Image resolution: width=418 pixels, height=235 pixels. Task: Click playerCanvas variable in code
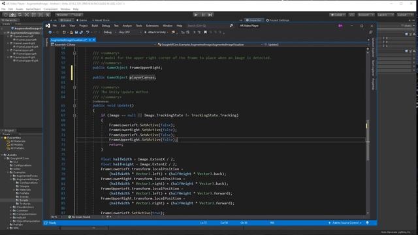(x=142, y=77)
